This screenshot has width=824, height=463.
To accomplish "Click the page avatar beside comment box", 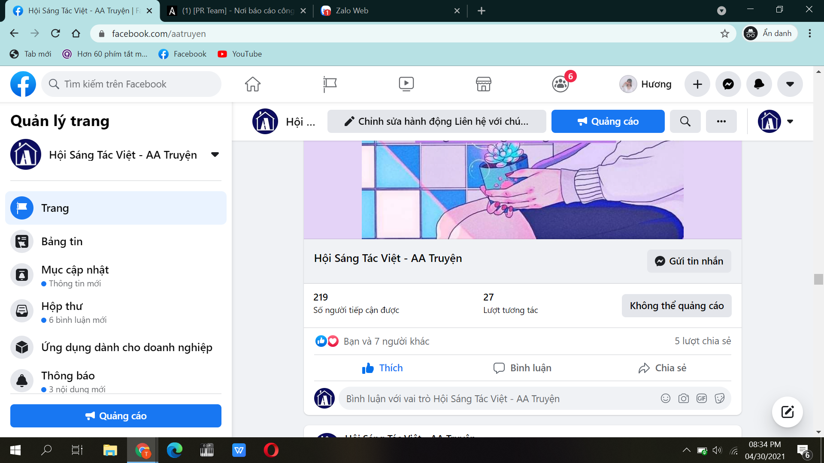I will tap(324, 398).
